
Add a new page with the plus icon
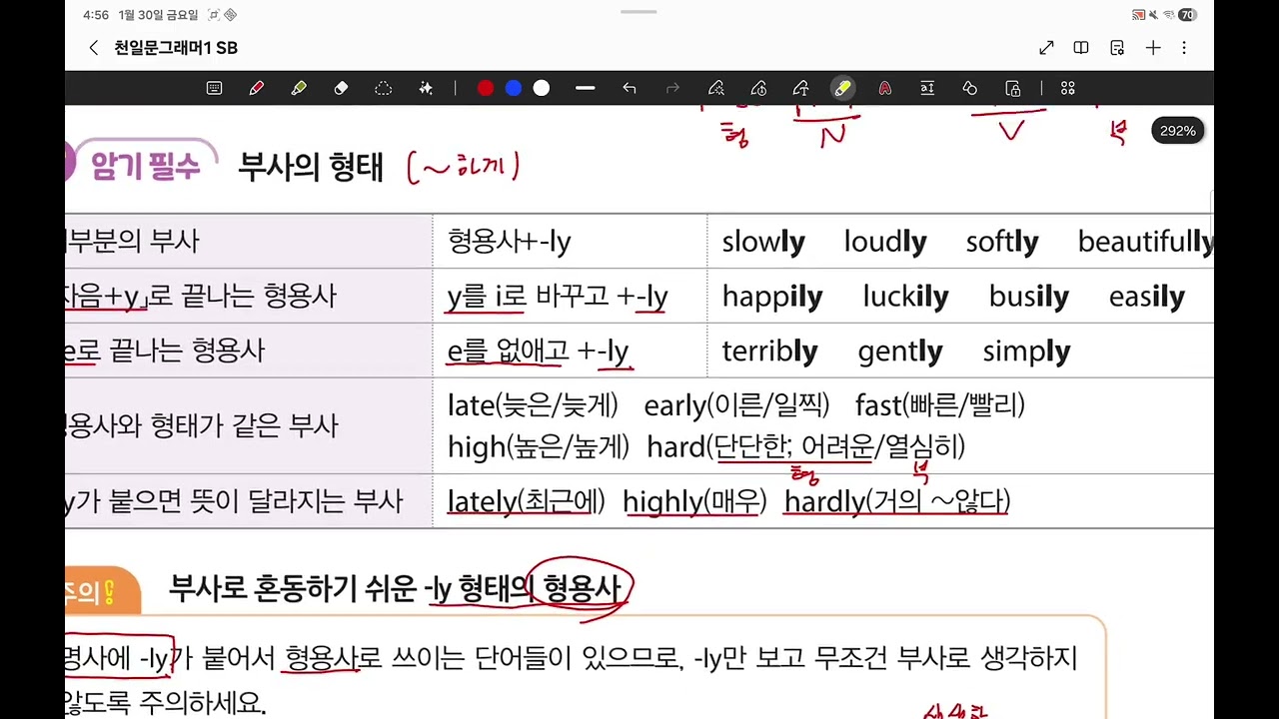(x=1153, y=48)
